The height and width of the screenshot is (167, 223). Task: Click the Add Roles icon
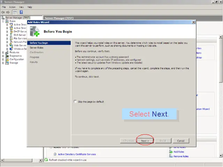(171, 152)
